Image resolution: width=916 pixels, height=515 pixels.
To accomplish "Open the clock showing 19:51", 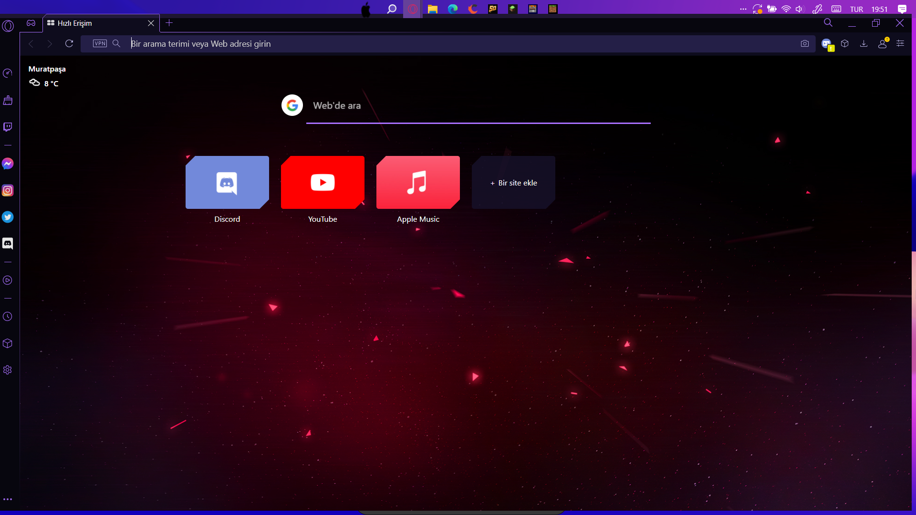I will coord(879,9).
